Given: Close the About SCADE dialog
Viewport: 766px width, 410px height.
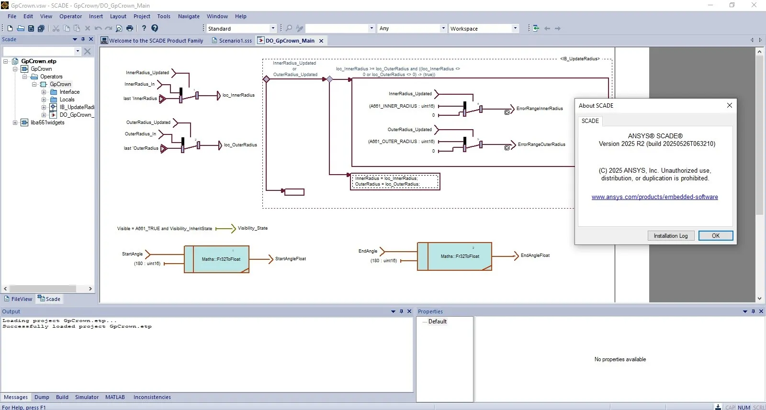Looking at the screenshot, I should coord(729,105).
